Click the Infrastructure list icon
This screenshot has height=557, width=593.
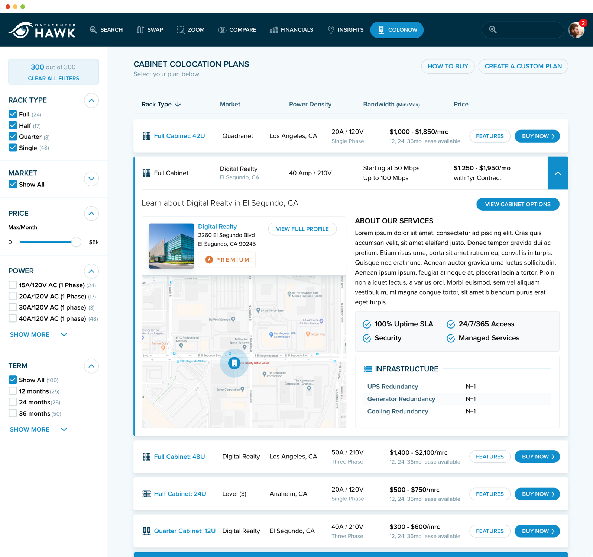(x=368, y=369)
